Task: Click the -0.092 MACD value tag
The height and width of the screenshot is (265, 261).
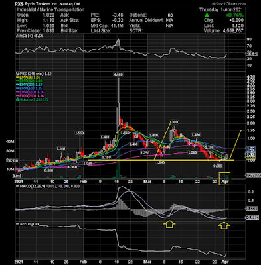Action: pyautogui.click(x=252, y=217)
